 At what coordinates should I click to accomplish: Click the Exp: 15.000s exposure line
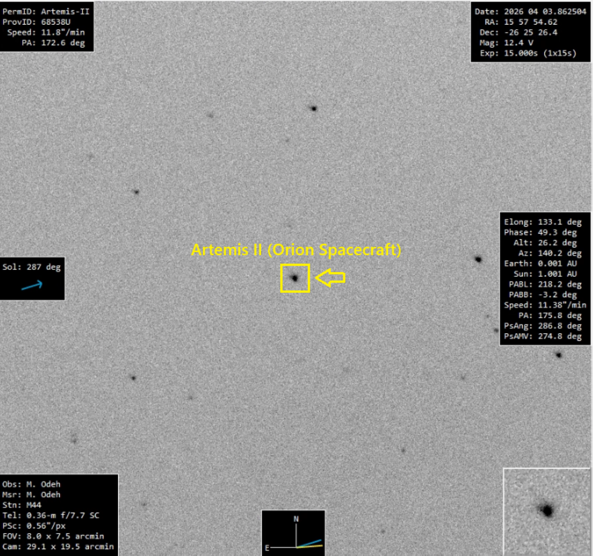528,53
